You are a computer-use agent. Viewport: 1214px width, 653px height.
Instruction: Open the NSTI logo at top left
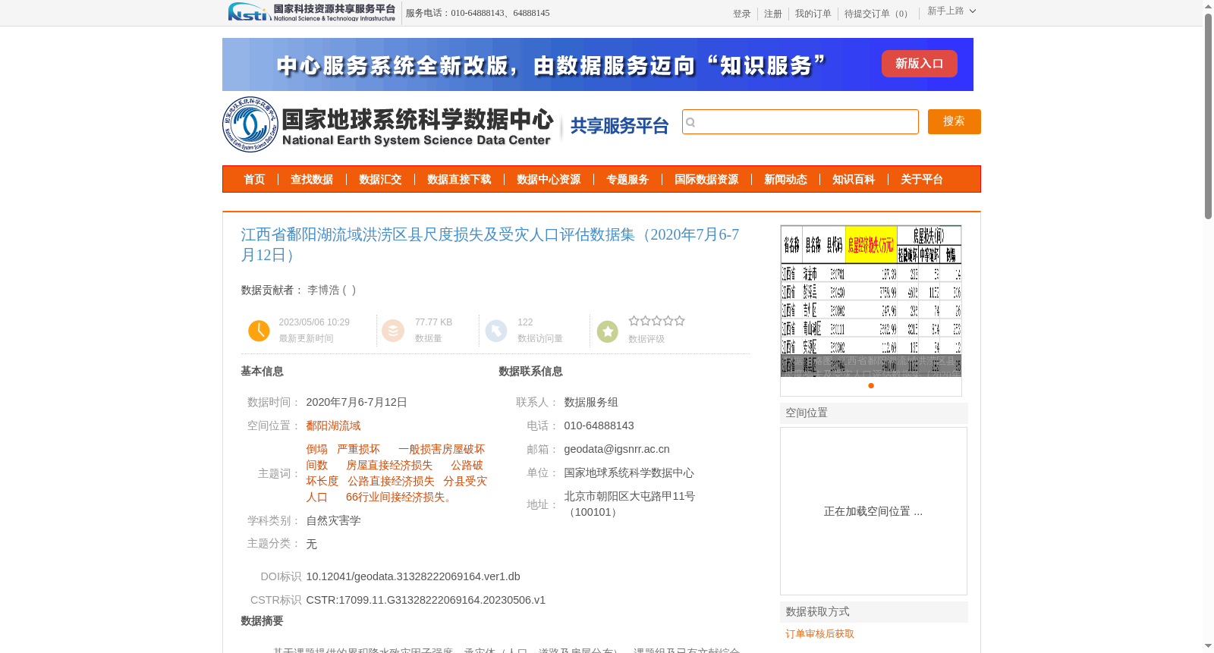point(312,12)
